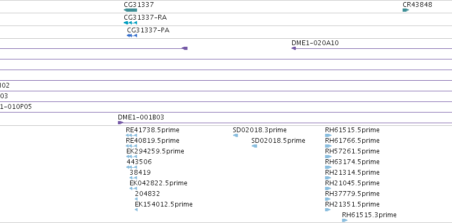Select the SD02018.5prime EST glyph

254,146
